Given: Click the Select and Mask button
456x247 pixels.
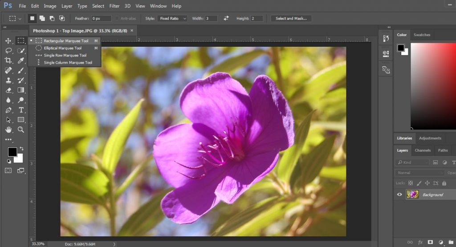Looking at the screenshot, I should coord(291,18).
